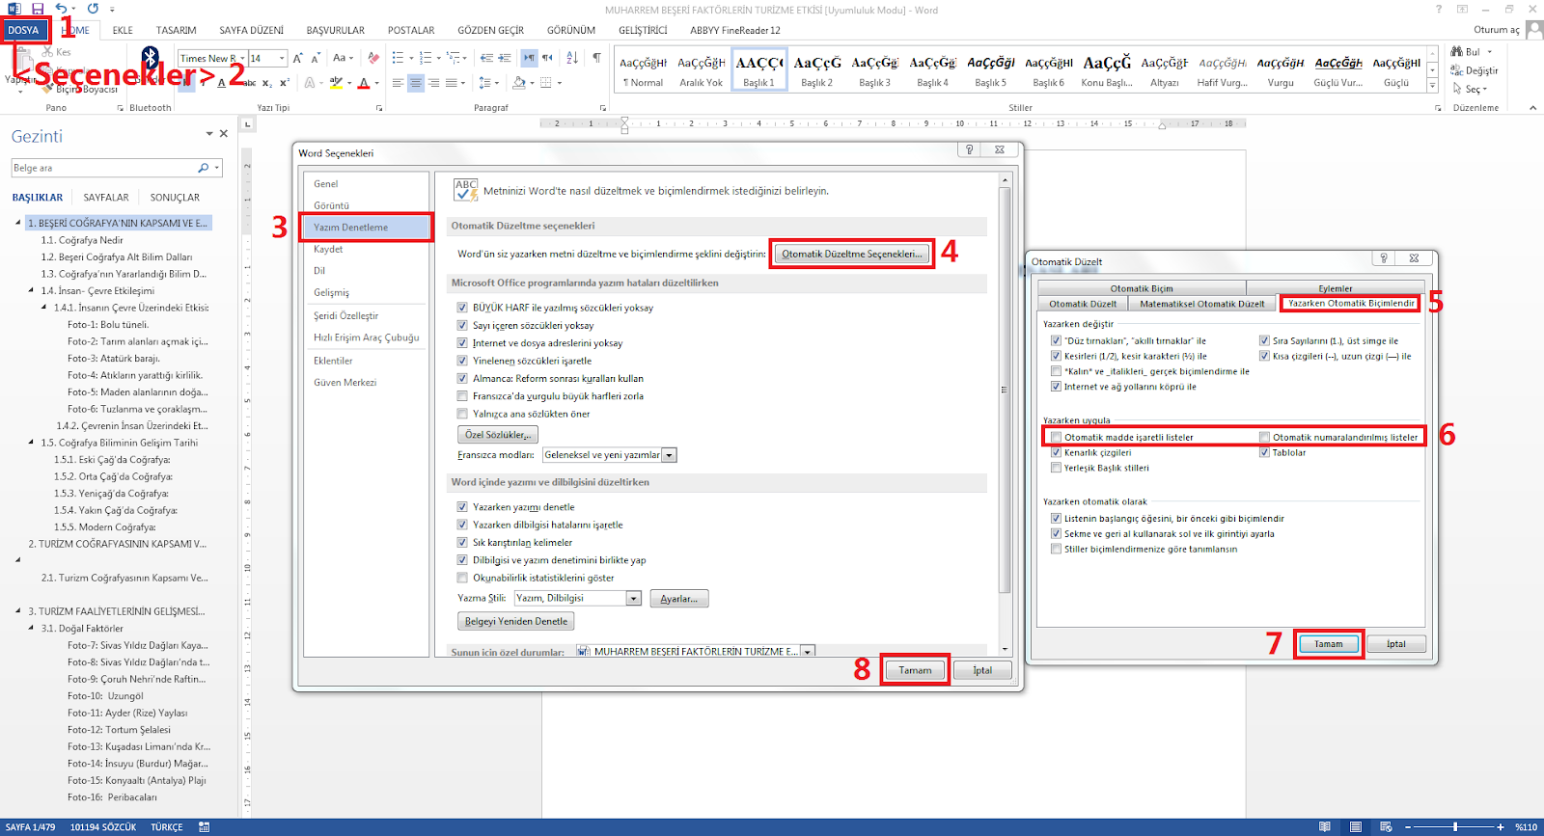
Task: Toggle 'BÜYÜK HARF ile yazılmış sözcükleri yoksay' checkbox
Action: (462, 308)
